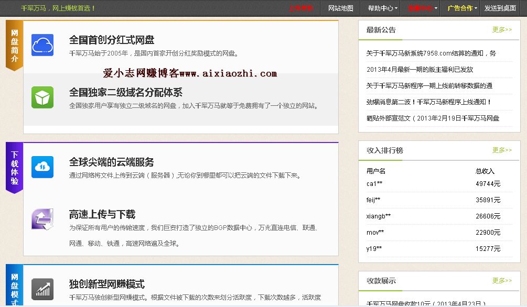The width and height of the screenshot is (527, 307).
Task: Open the 2013年4月 版主福利 announcement
Action: tap(420, 70)
